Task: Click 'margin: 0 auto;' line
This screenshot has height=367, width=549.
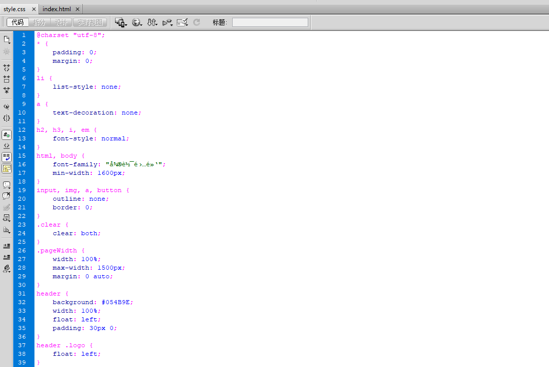Action: pos(83,276)
